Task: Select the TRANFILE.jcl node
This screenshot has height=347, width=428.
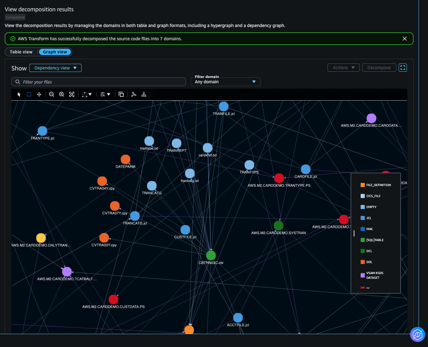Action: 223,107
